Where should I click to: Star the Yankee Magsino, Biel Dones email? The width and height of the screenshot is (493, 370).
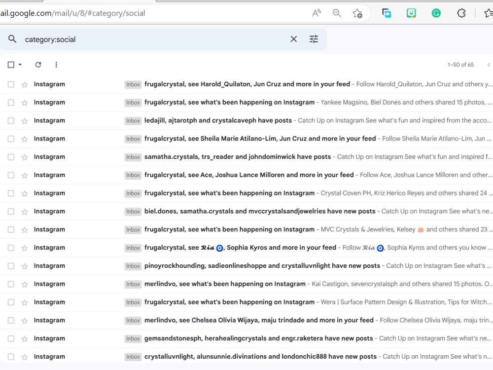[x=25, y=103]
